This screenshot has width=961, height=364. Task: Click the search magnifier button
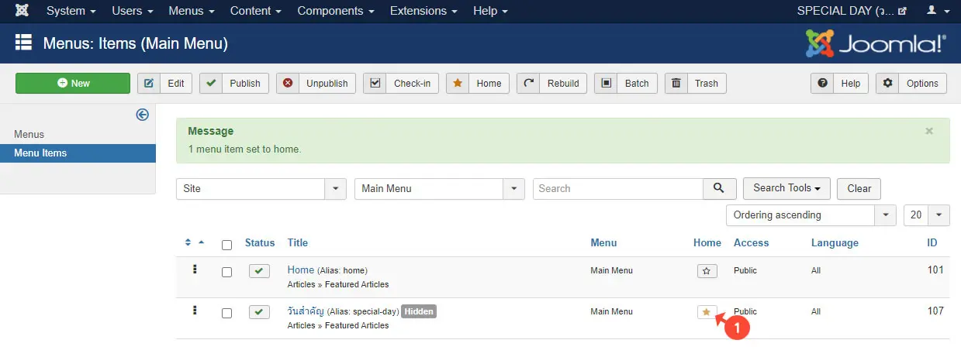click(719, 188)
